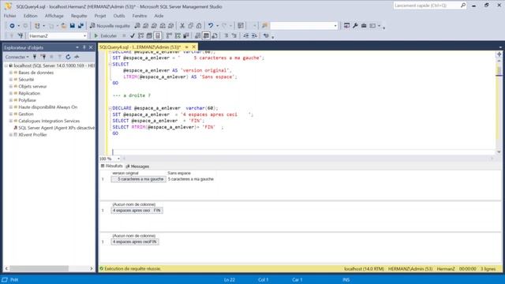
Task: Click the Save icon in toolbar
Action: (x=72, y=26)
